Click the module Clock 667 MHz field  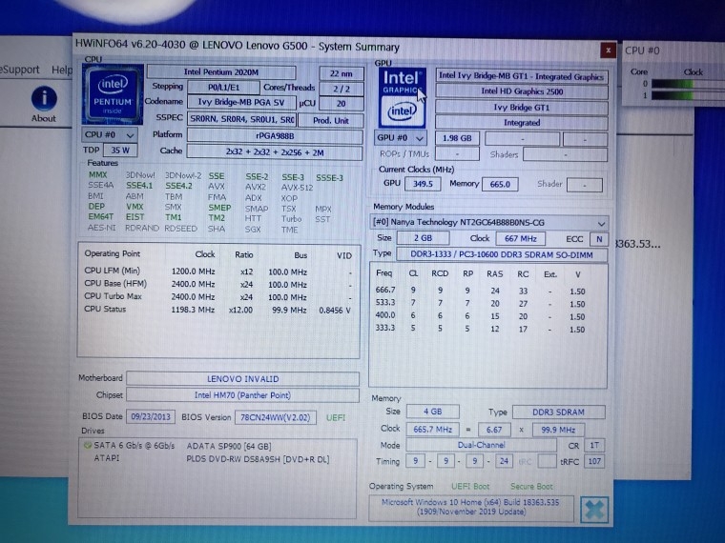pos(520,239)
